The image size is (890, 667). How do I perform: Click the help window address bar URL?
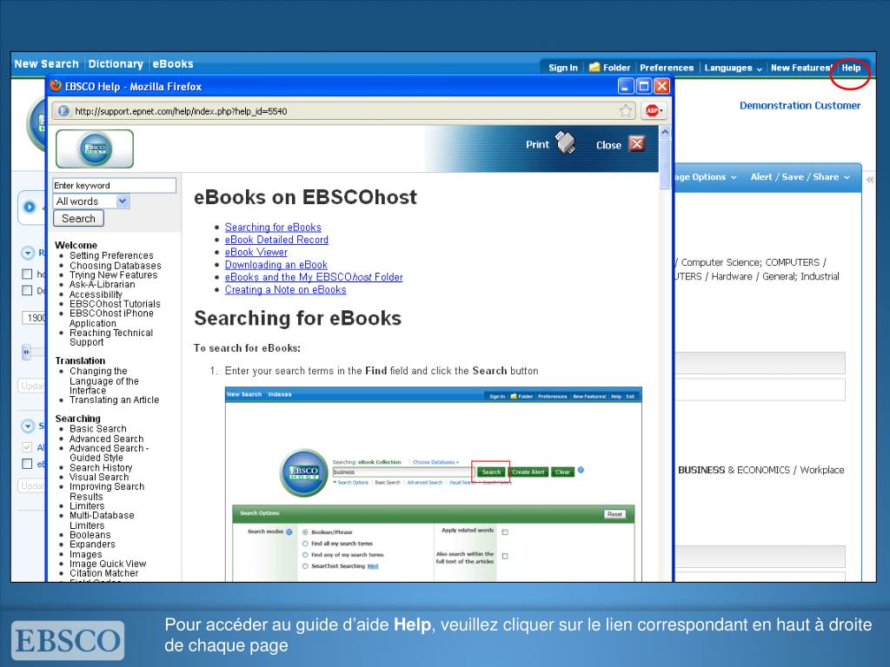pyautogui.click(x=181, y=111)
